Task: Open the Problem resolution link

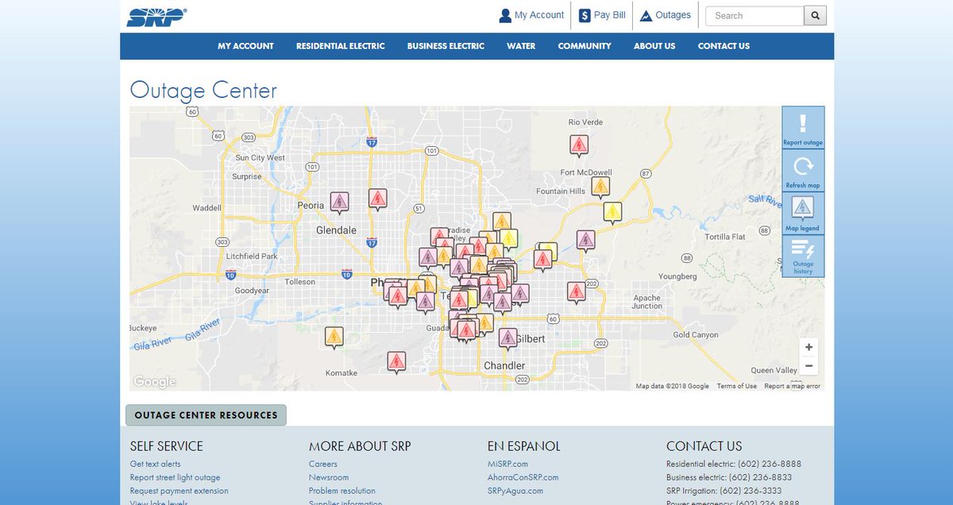Action: (342, 491)
